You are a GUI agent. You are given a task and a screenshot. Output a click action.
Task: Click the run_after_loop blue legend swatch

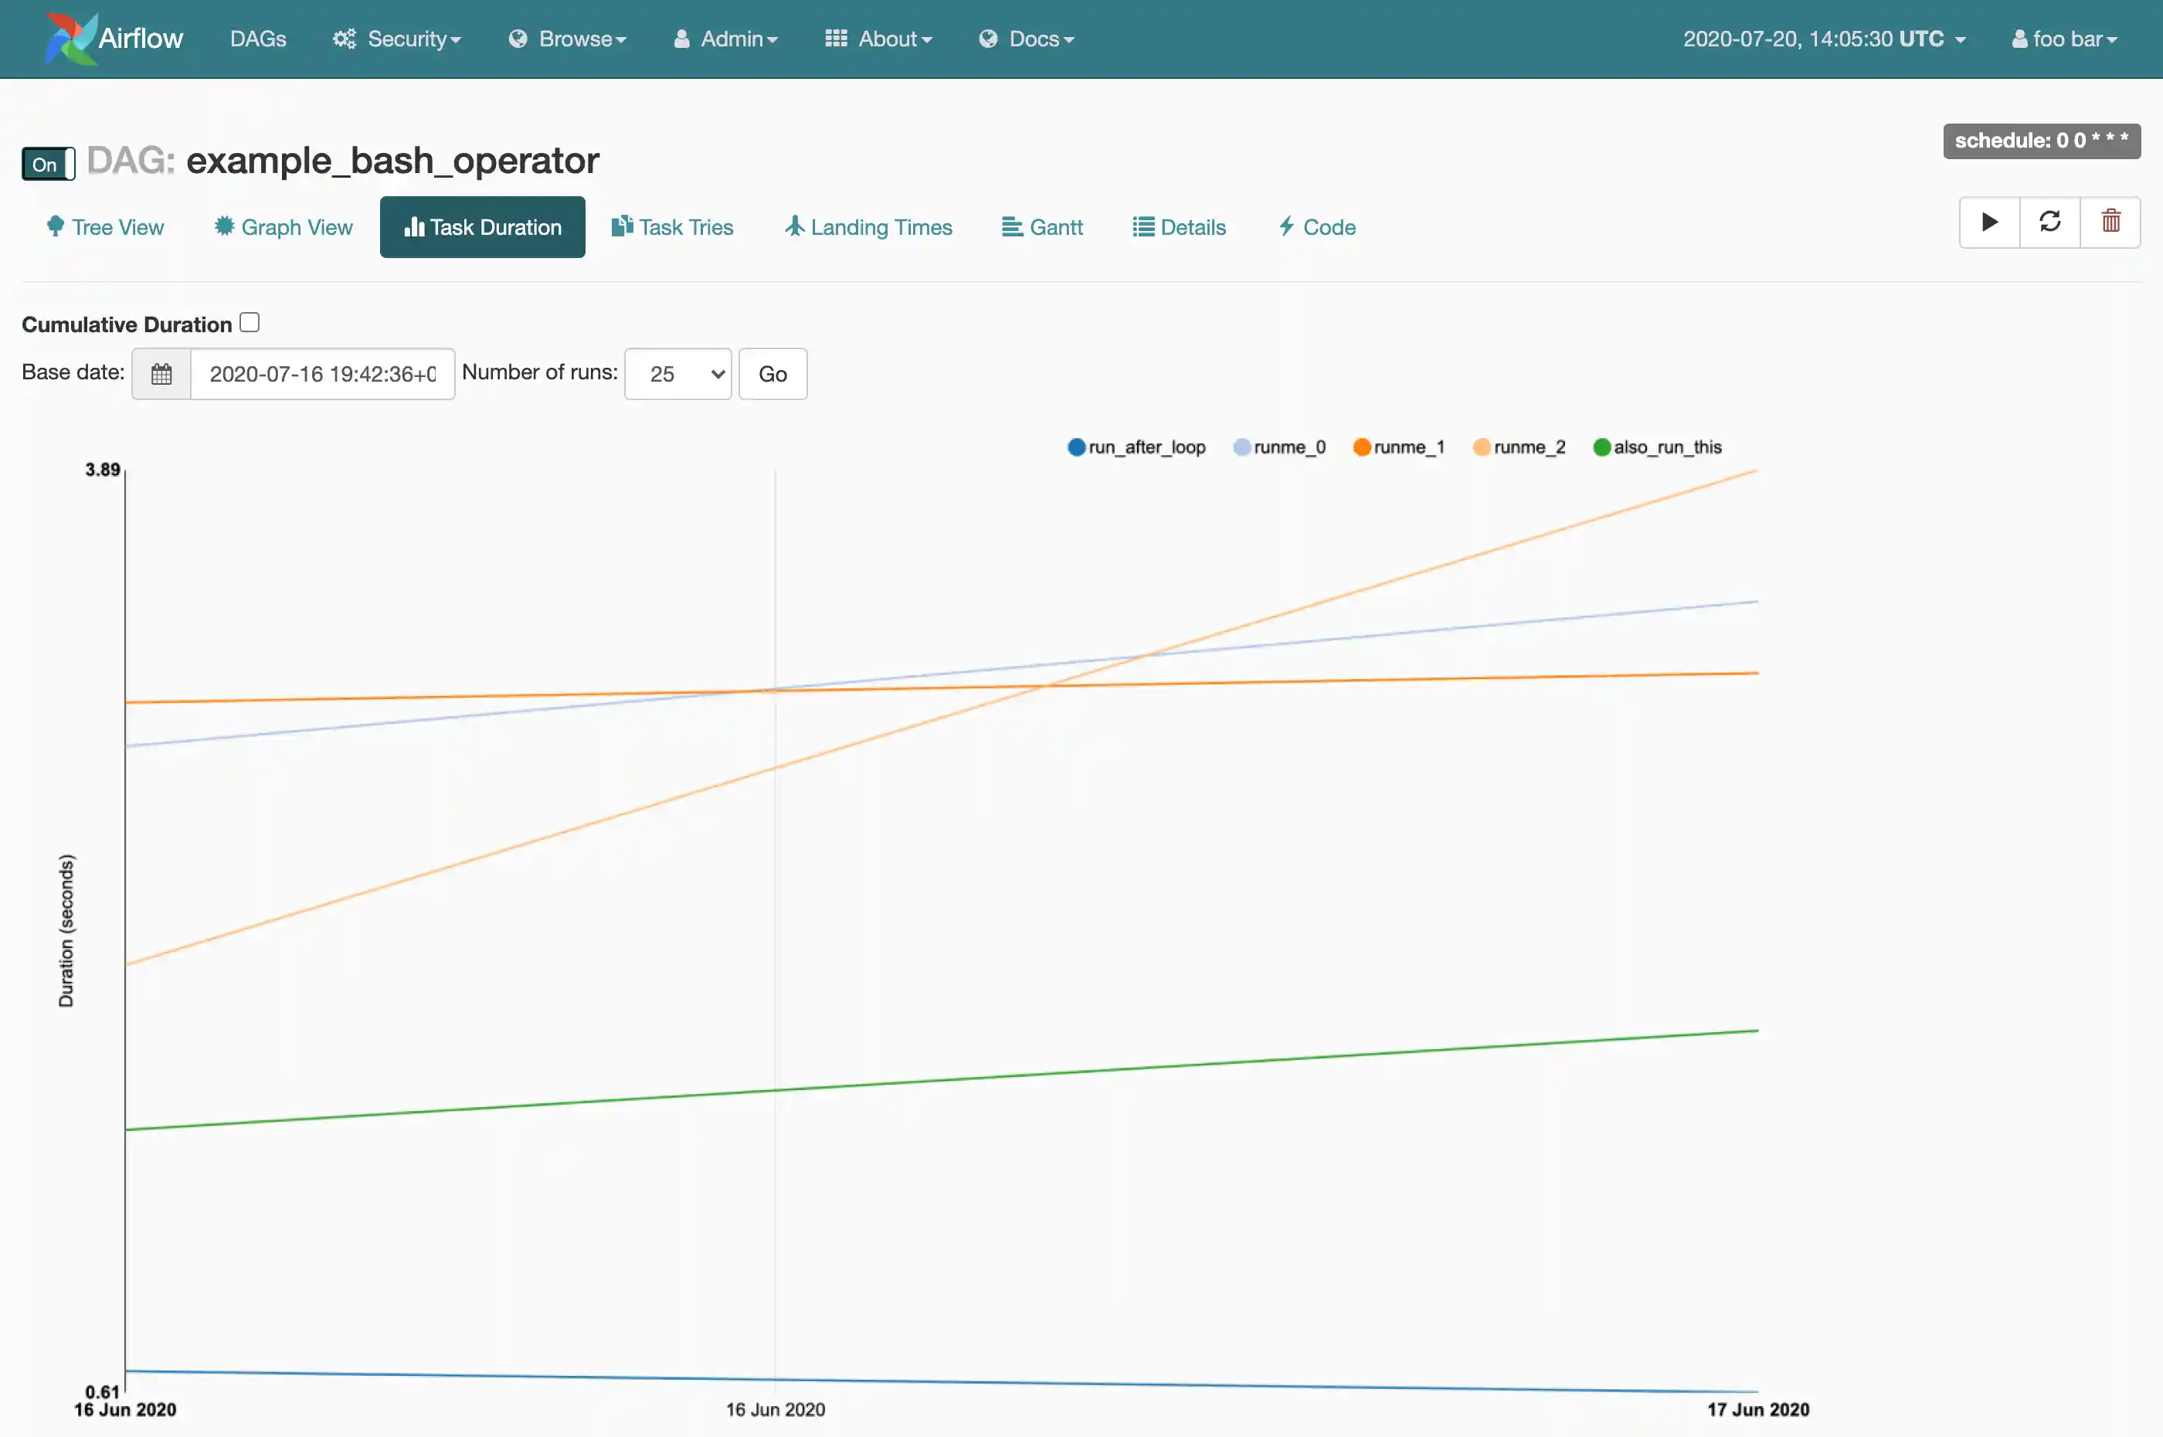(1076, 447)
